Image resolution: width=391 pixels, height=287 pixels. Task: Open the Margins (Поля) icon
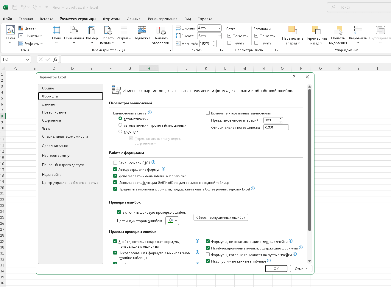(x=56, y=30)
